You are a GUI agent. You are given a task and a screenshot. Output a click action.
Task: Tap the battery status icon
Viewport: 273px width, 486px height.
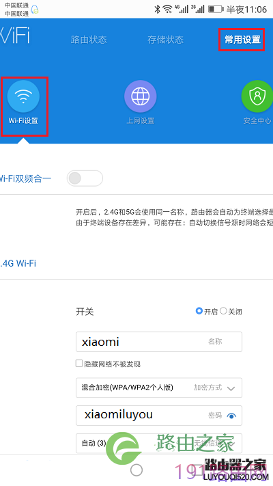tap(216, 9)
